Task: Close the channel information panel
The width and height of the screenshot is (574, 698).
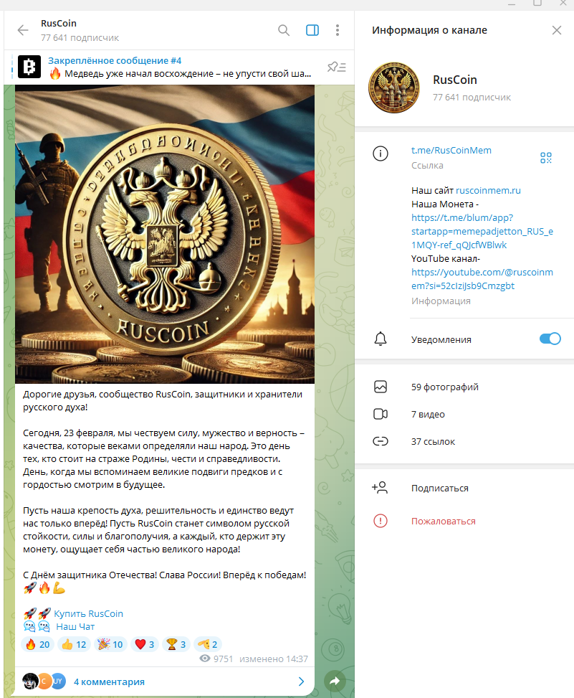Action: 557,30
